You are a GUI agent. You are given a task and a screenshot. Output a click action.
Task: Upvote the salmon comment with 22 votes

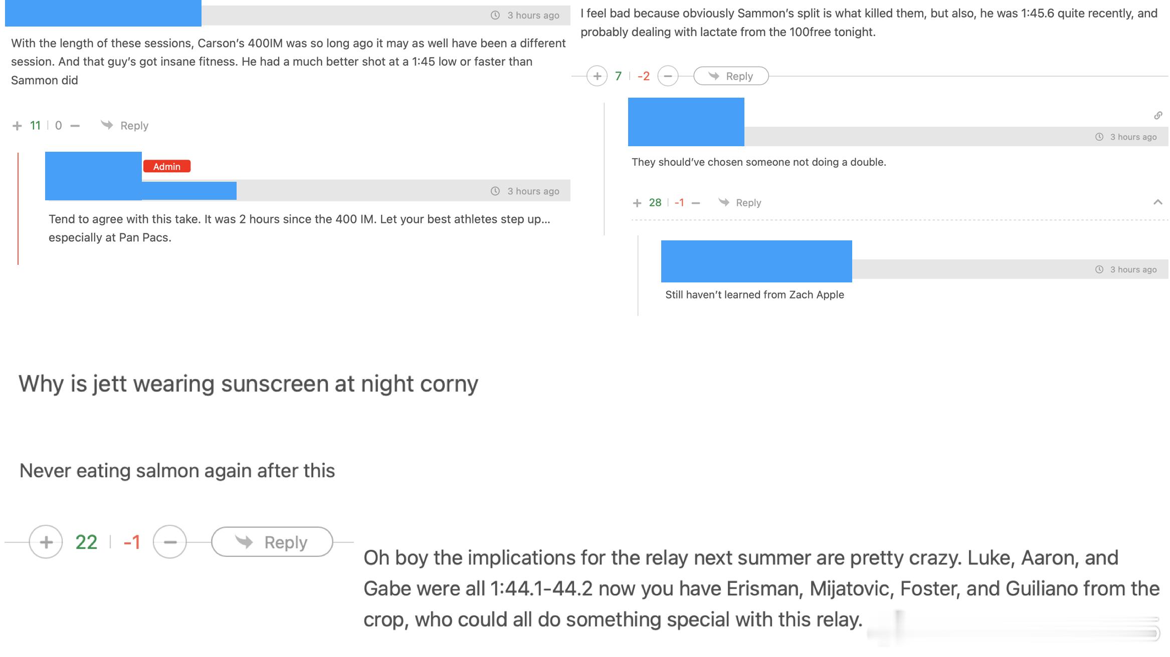[x=46, y=542]
